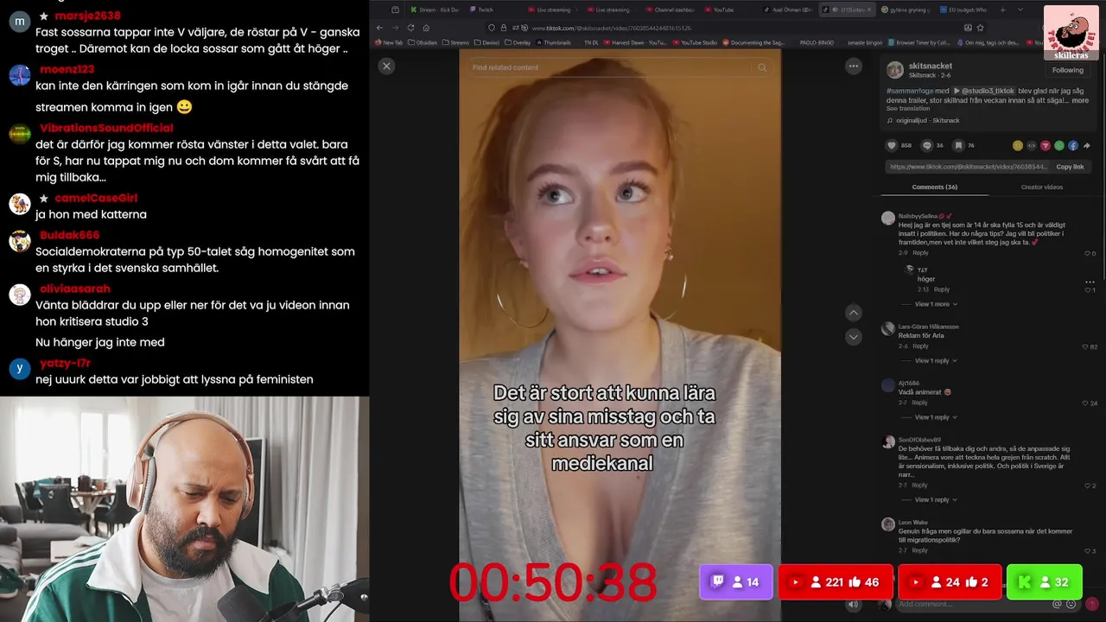Image resolution: width=1106 pixels, height=622 pixels.
Task: Open the Overlay bookmarks folder
Action: (x=517, y=42)
